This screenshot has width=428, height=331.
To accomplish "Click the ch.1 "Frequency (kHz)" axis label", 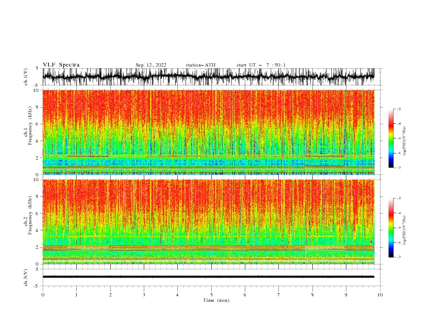I will click(x=30, y=126).
